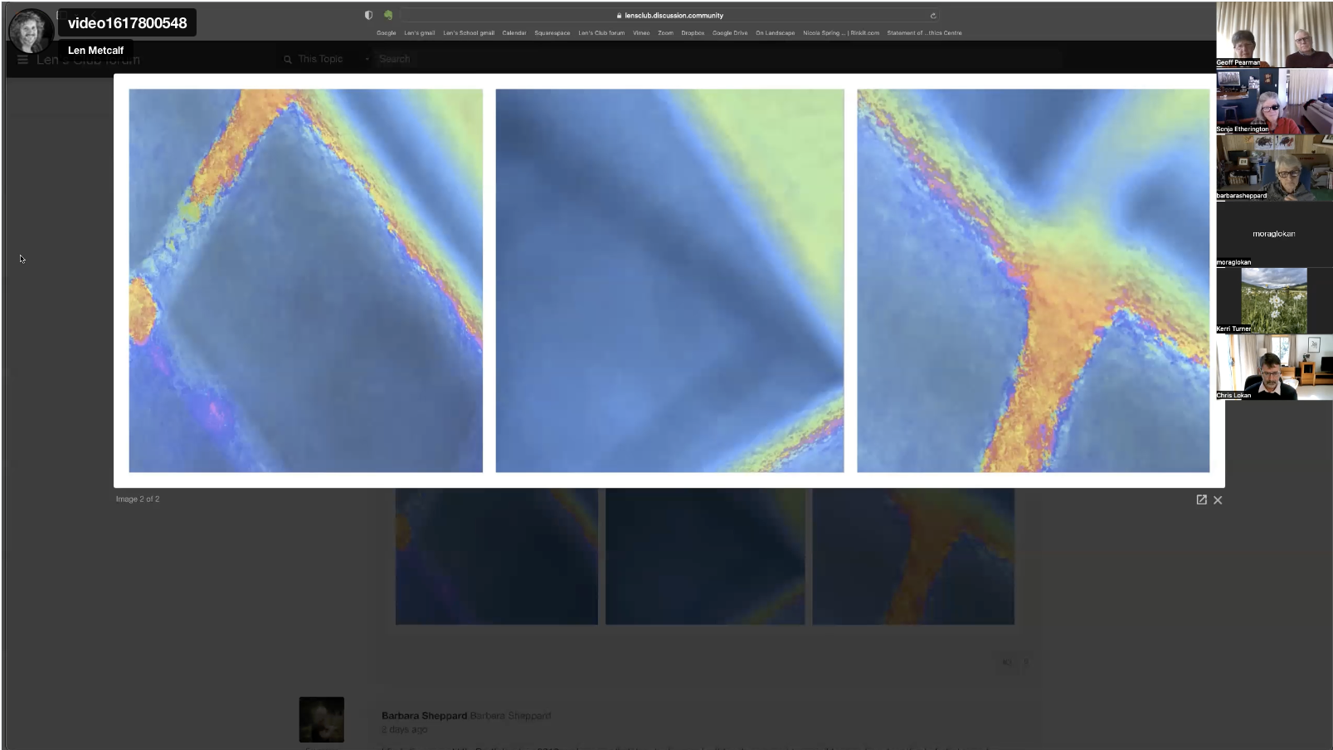Click the middle blue abstract image in lightbox
Image resolution: width=1333 pixels, height=750 pixels.
[669, 280]
